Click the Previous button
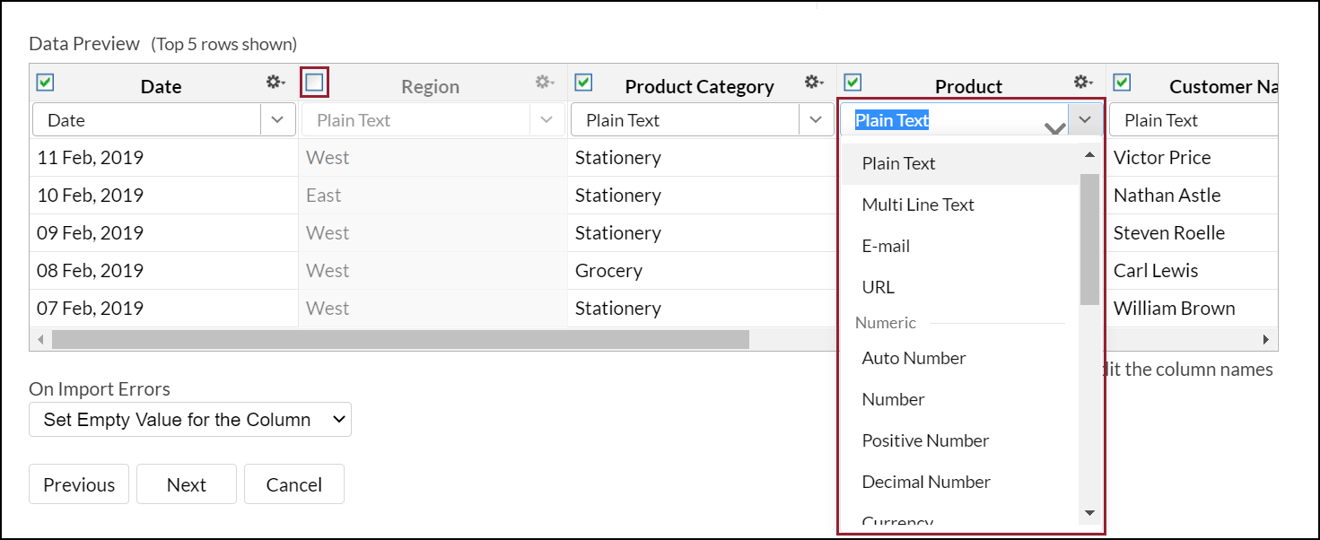 pyautogui.click(x=79, y=484)
